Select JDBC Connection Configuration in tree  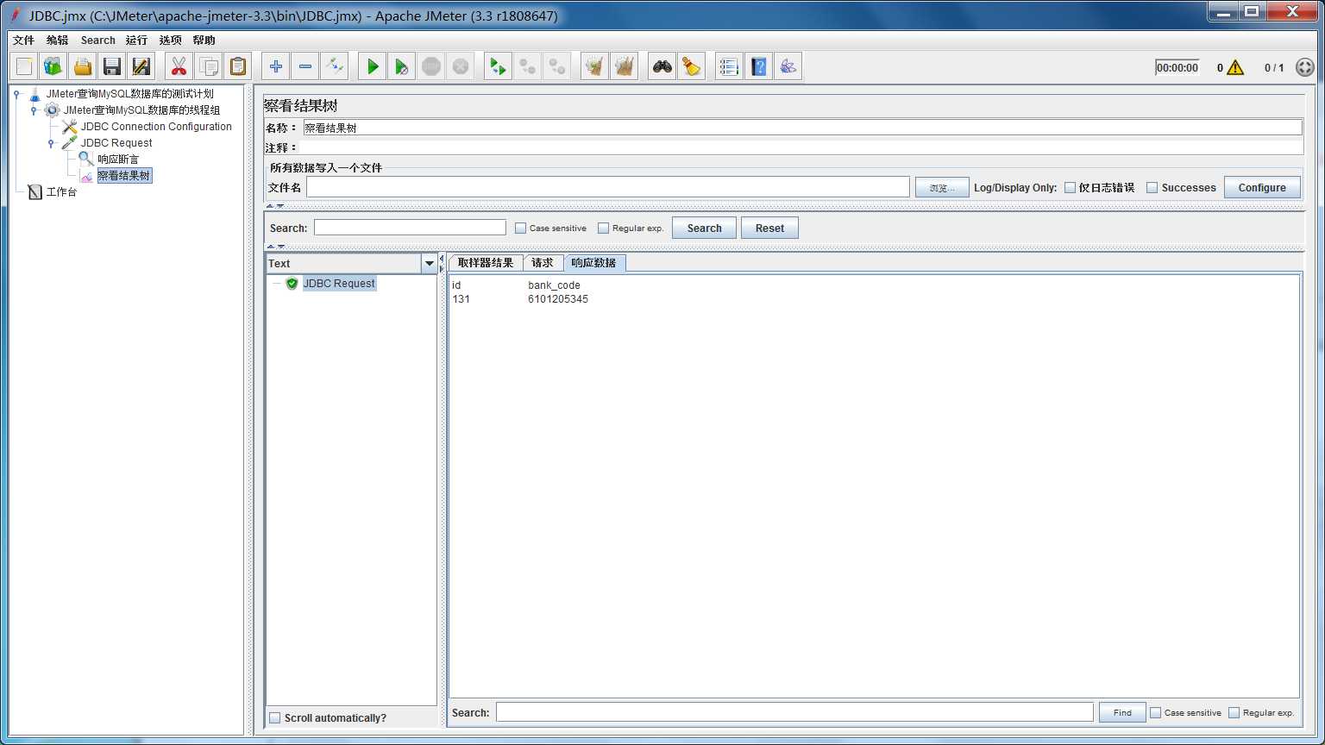click(x=156, y=127)
